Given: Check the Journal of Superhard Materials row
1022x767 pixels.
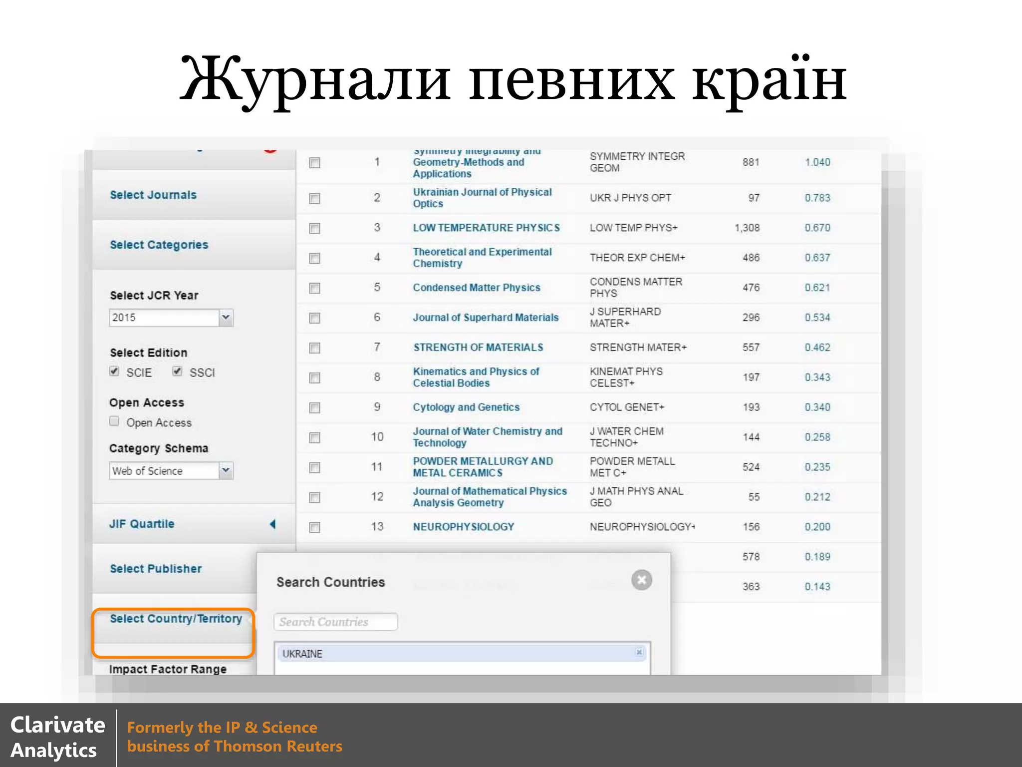Looking at the screenshot, I should 314,318.
